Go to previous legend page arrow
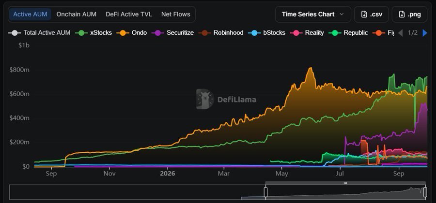This screenshot has width=436, height=203. click(401, 33)
